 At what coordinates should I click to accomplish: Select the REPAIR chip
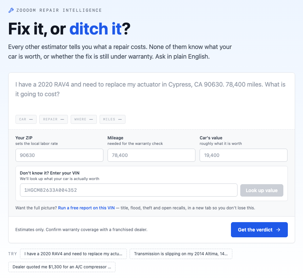coord(53,119)
